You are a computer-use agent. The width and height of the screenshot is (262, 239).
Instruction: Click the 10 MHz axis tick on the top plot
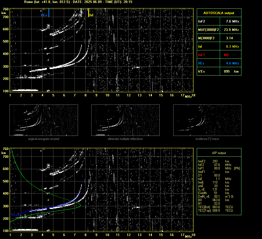pyautogui.click(x=107, y=95)
